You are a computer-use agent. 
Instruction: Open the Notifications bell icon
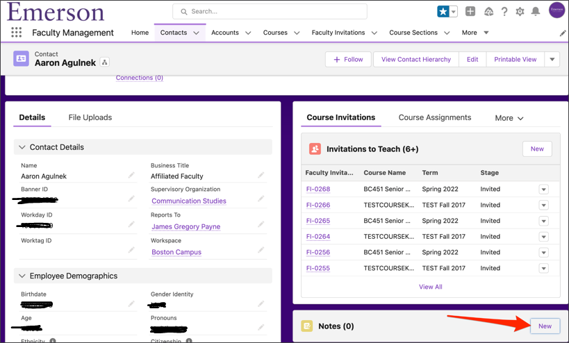pos(536,12)
